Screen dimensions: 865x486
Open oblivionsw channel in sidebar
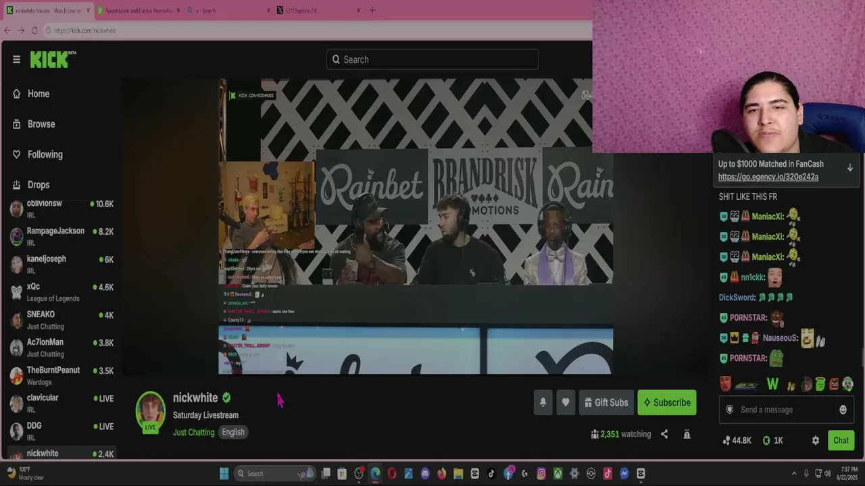point(62,209)
